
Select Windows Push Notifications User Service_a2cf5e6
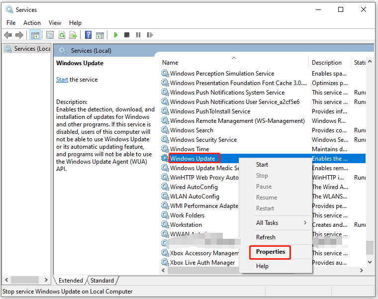263,102
